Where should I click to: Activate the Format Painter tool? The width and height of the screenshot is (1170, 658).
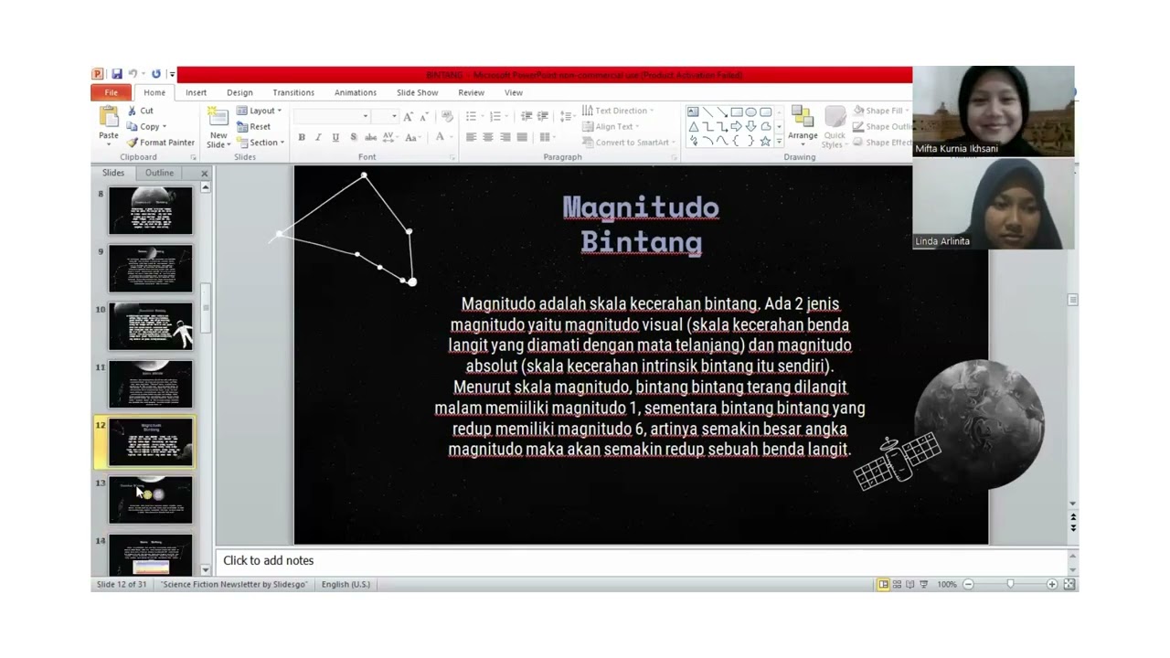(x=161, y=143)
